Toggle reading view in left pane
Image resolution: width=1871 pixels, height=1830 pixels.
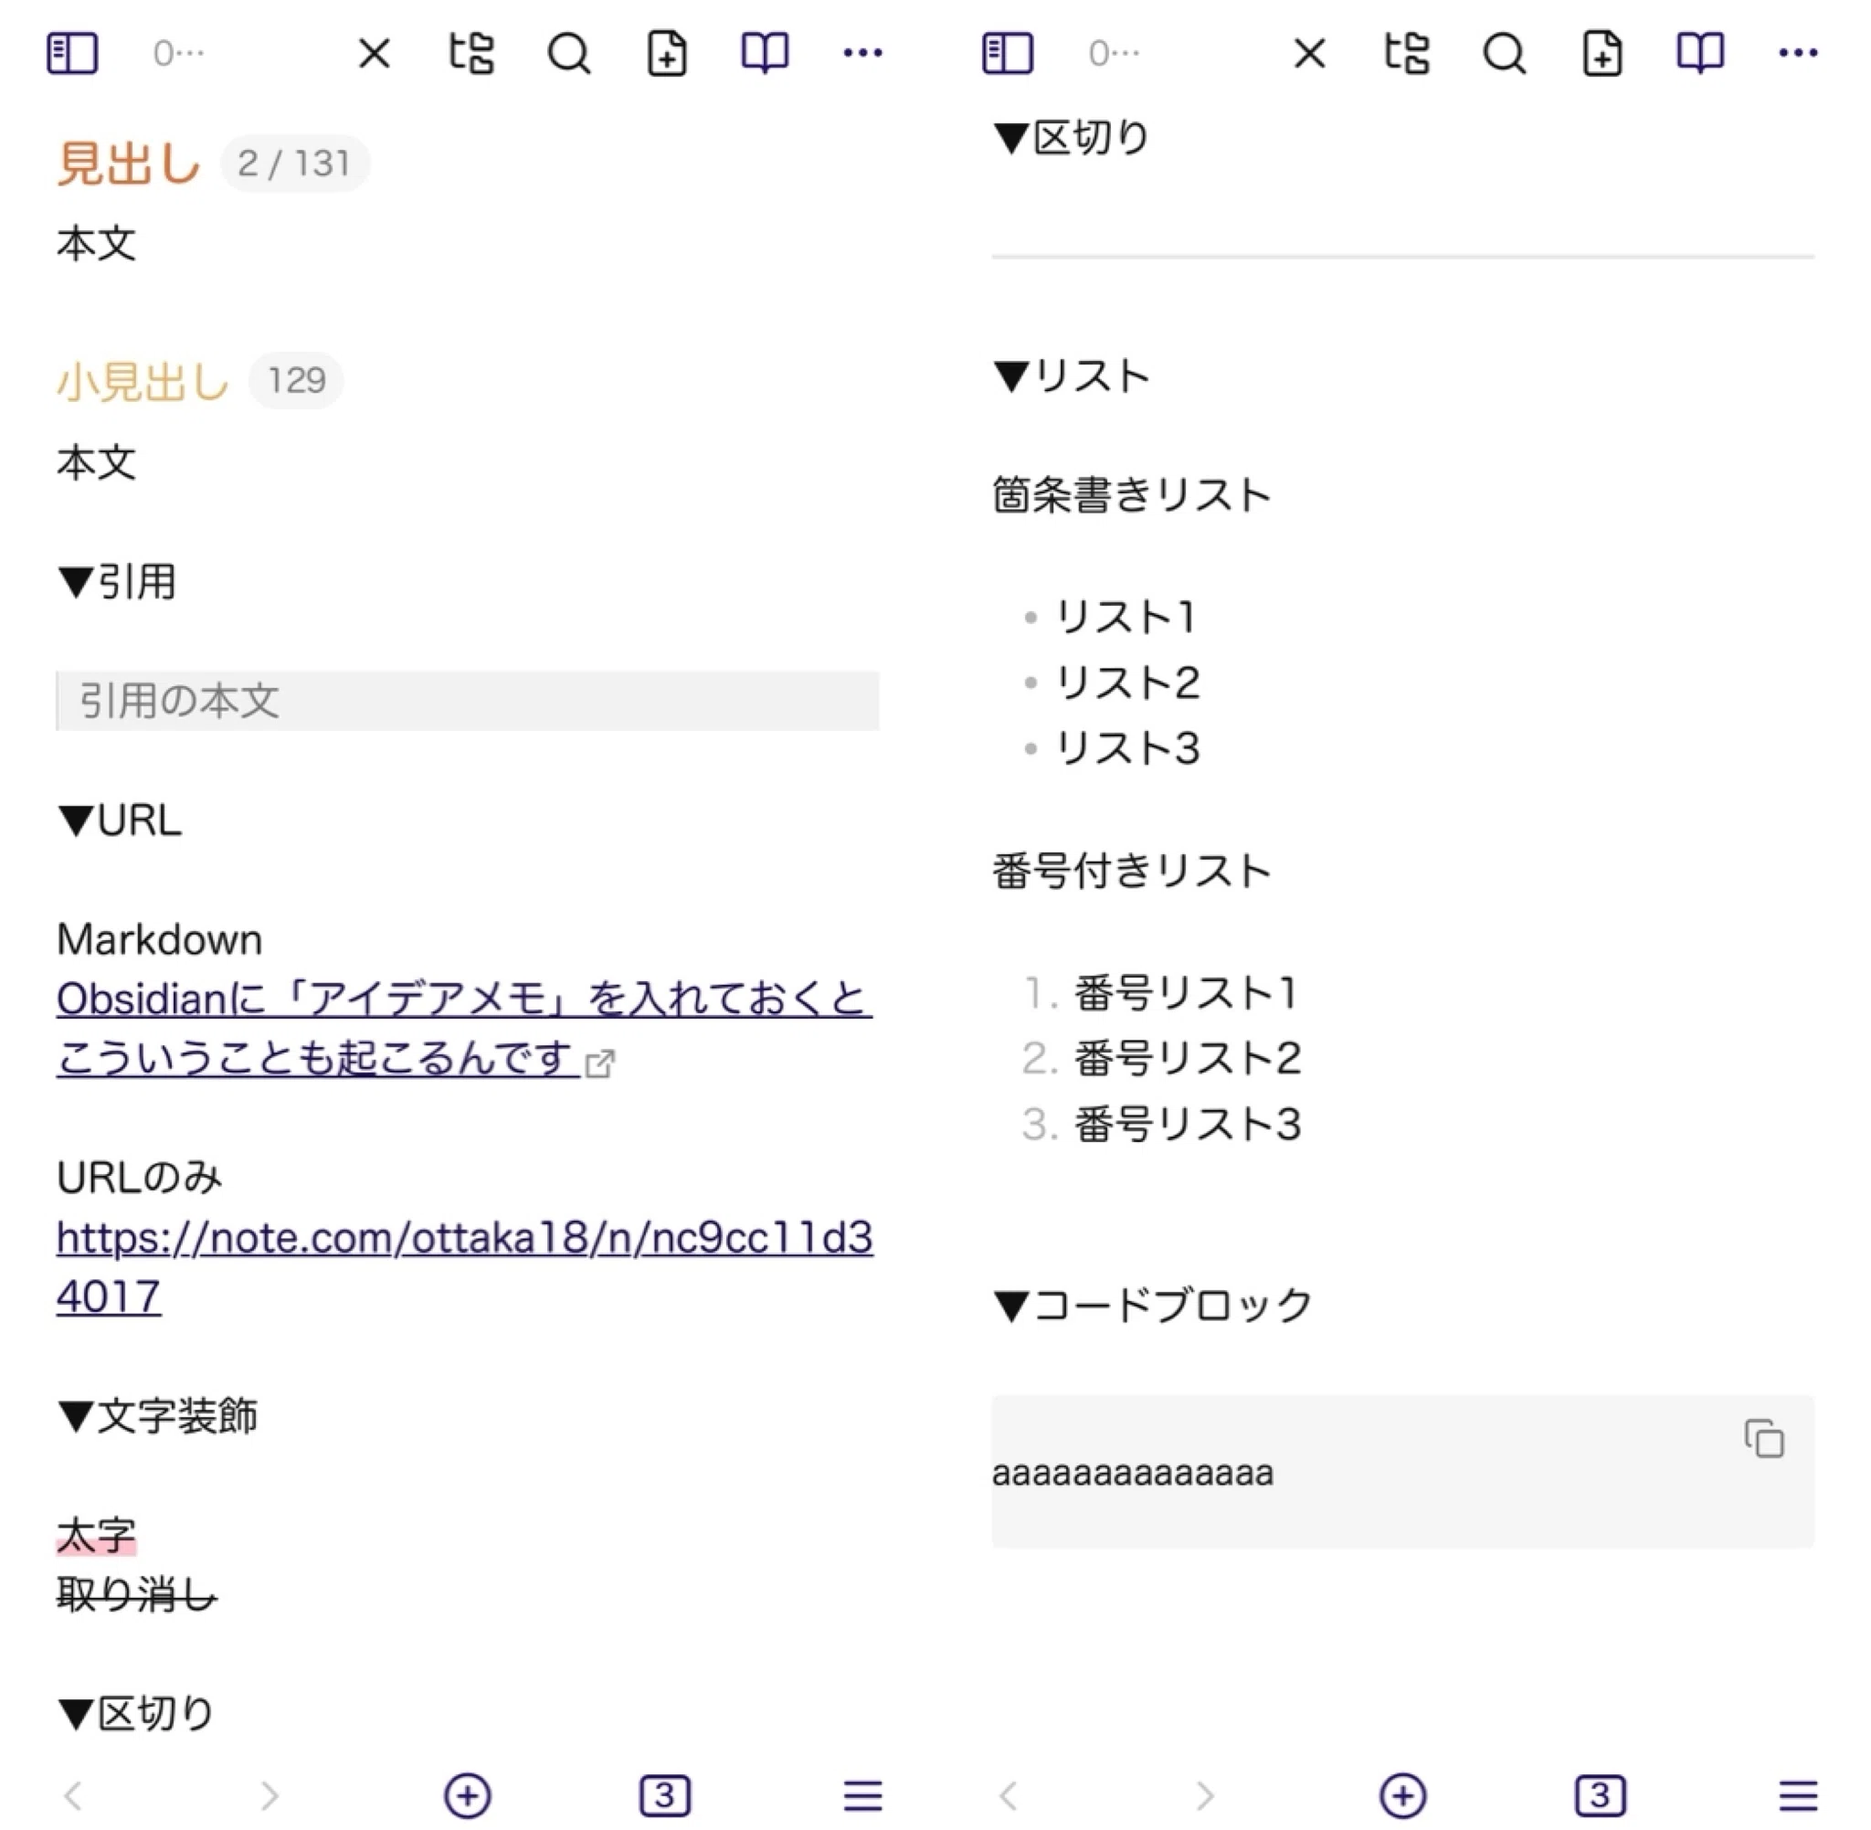click(x=765, y=53)
